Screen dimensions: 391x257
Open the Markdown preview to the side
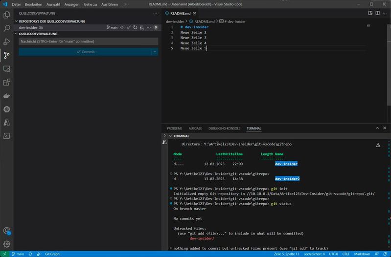point(370,13)
